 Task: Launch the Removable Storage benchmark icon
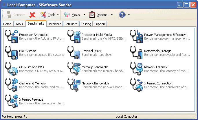tap(137, 53)
